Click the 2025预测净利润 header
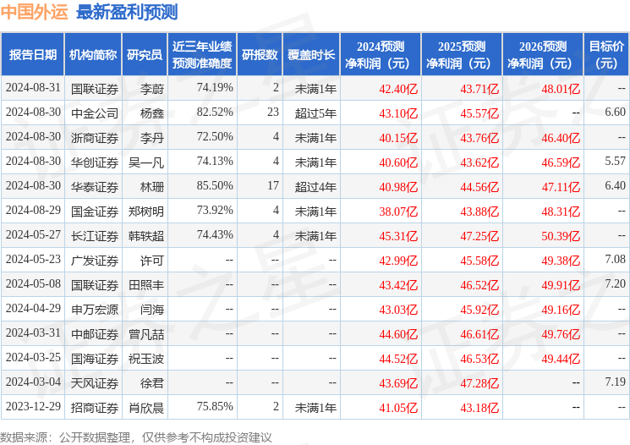This screenshot has height=445, width=630. [x=462, y=55]
